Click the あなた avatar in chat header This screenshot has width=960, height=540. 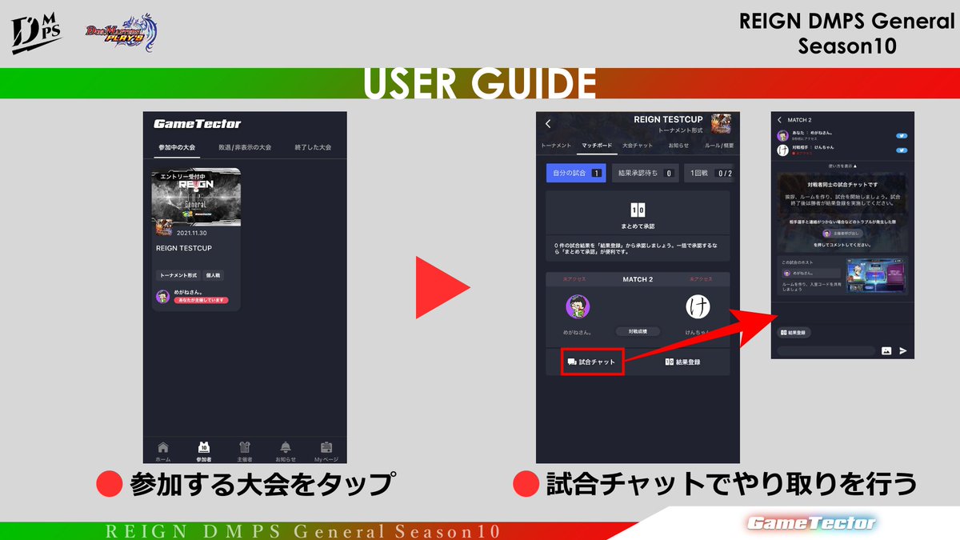pos(782,136)
